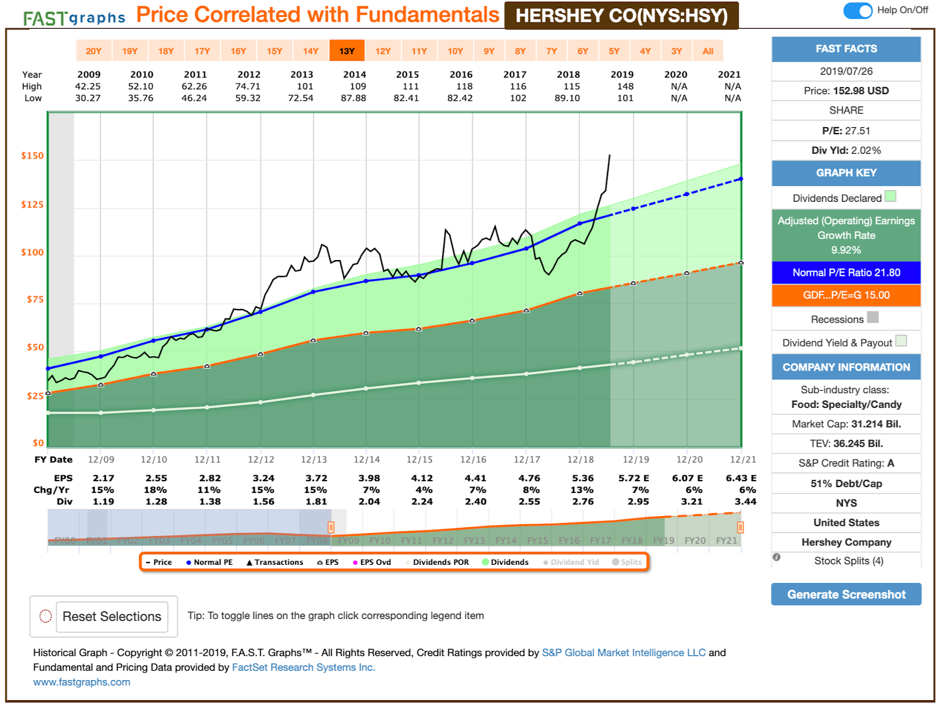941x706 pixels.
Task: Select the 12Y time range tab
Action: pos(383,51)
